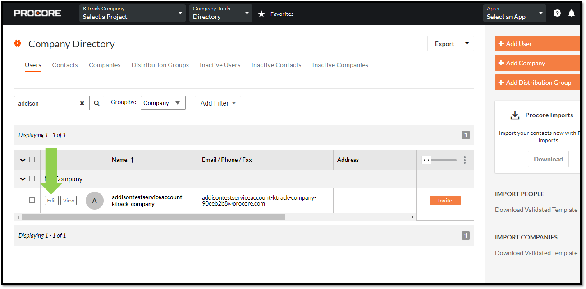Expand the Add Filter dropdown
The image size is (586, 289).
click(218, 103)
